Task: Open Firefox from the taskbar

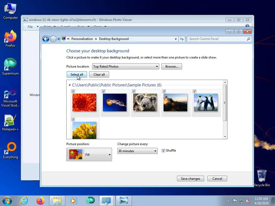Action: 41,201
